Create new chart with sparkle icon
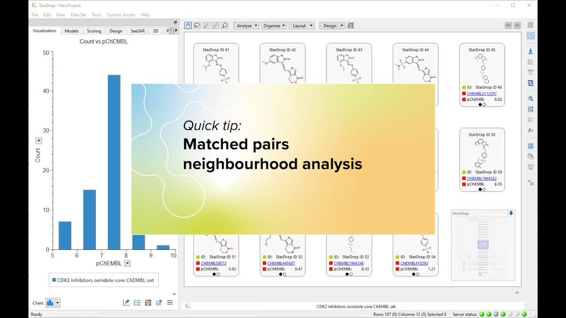 (159, 303)
